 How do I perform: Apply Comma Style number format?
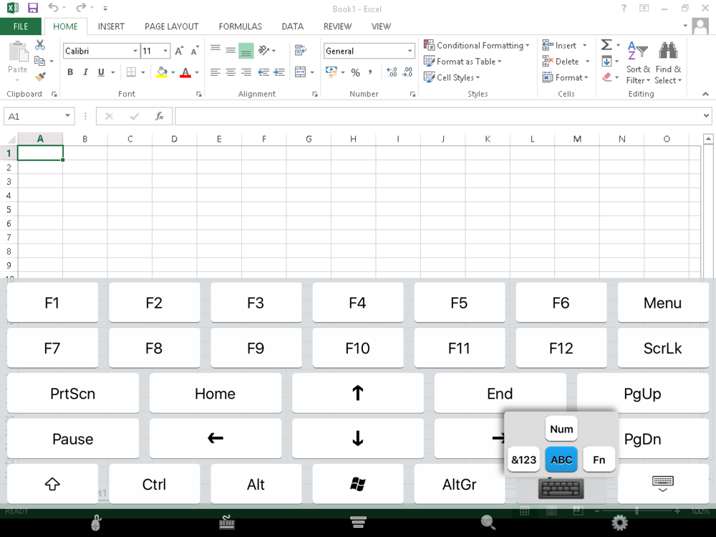[x=370, y=72]
